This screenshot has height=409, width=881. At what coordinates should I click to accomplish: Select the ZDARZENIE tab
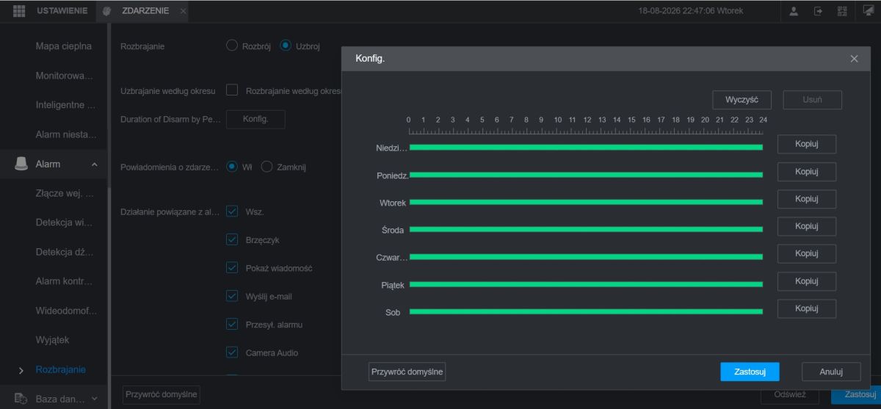[145, 12]
